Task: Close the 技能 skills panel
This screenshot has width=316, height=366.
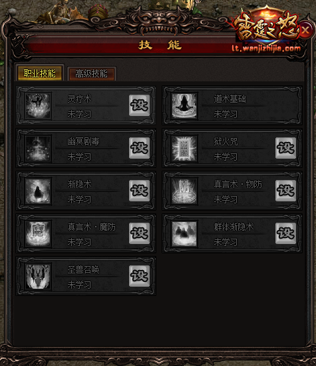Action: pos(305,30)
